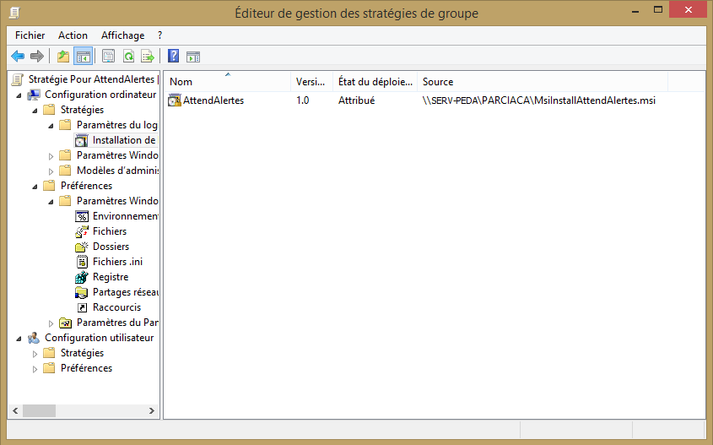713x445 pixels.
Task: Select the AttendAlertes package icon in list
Action: coord(175,100)
